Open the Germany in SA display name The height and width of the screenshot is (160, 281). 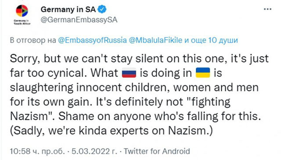point(68,10)
